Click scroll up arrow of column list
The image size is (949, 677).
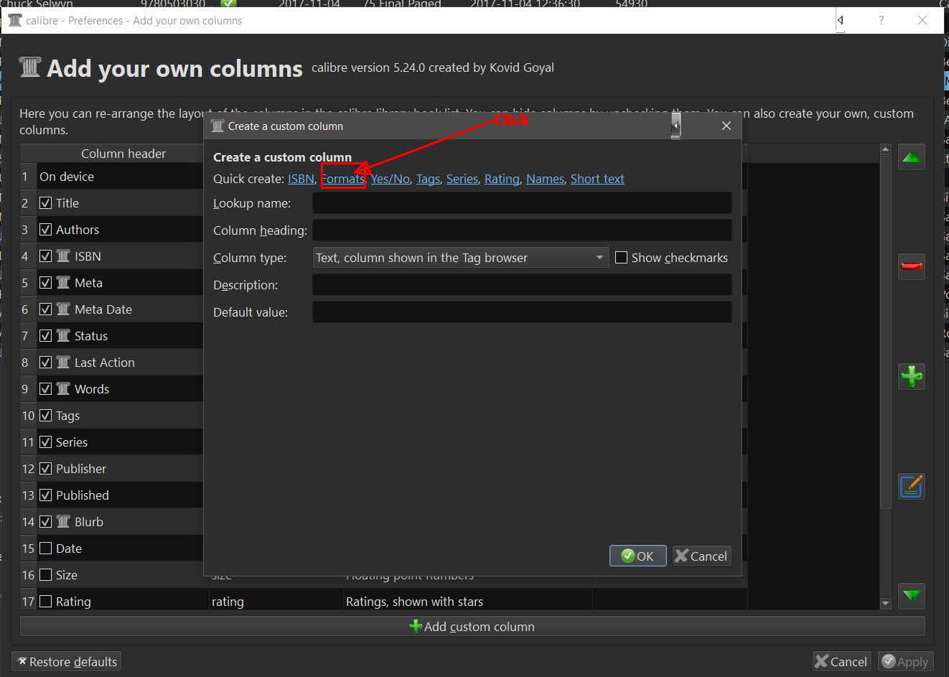885,150
